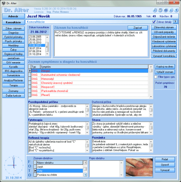Click down arrow in Strava box
The height and width of the screenshot is (182, 181).
coord(151,132)
